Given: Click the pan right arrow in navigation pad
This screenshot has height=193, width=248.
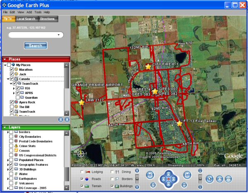Looking at the screenshot, I should [x=174, y=179].
